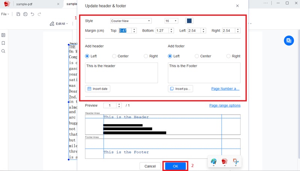Open the File menu
Viewport: 300px width, 171px height.
(5, 14)
